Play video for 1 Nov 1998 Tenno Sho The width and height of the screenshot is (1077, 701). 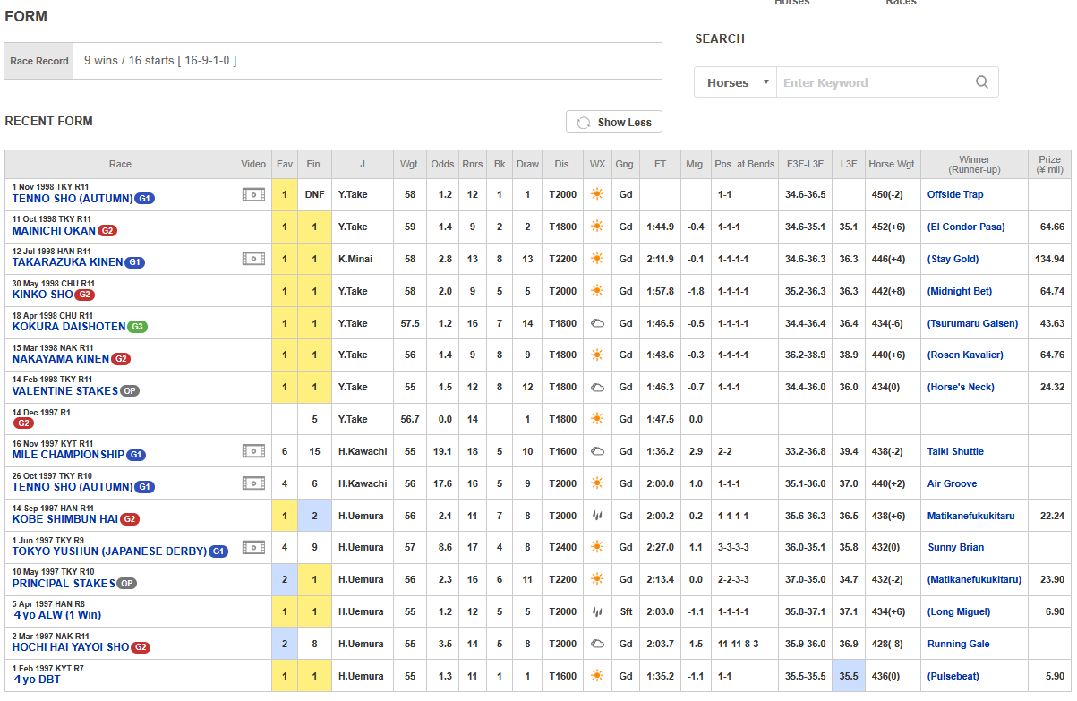253,194
